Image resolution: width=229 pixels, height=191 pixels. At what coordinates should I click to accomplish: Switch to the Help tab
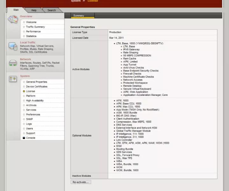pyautogui.click(x=34, y=10)
